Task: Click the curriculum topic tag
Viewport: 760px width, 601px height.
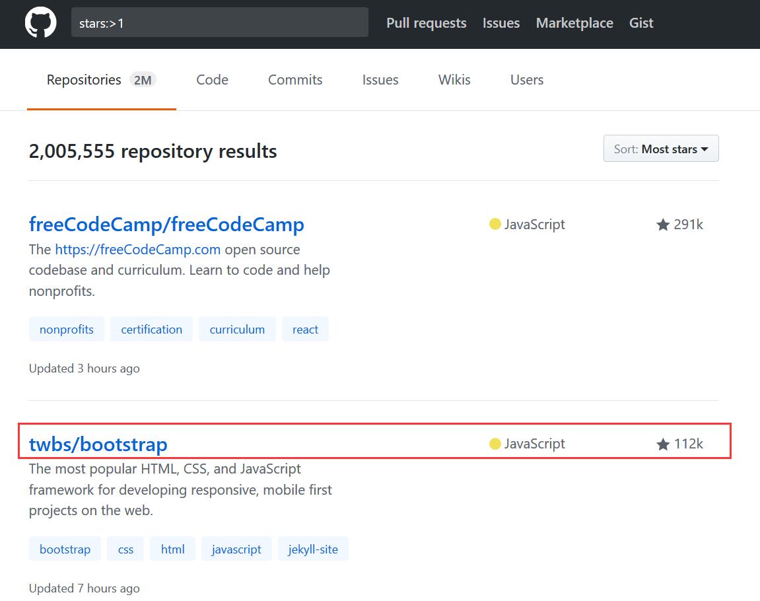Action: click(237, 329)
